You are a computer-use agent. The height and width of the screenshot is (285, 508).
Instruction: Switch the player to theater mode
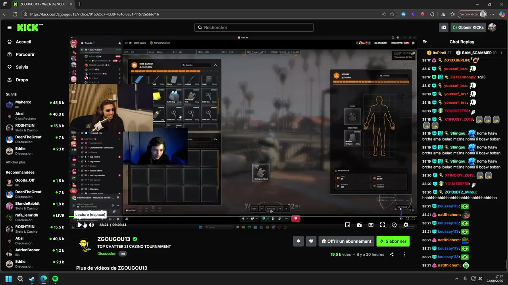371,225
